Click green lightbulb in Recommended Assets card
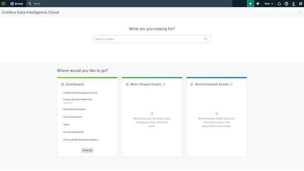This screenshot has height=171, width=304. (216, 113)
